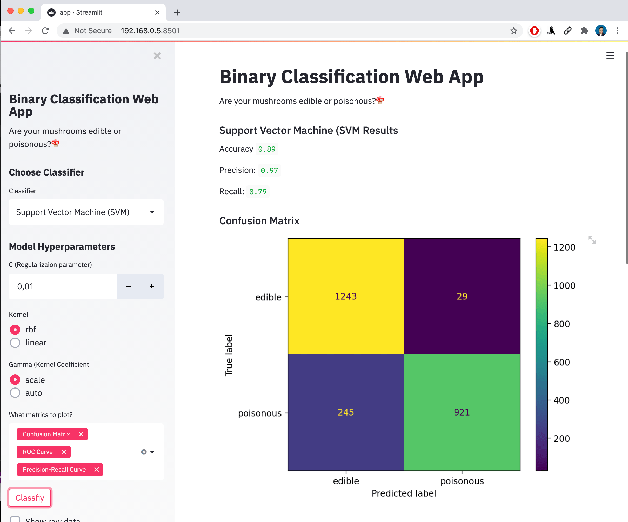
Task: Select the scale gamma option
Action: [15, 380]
